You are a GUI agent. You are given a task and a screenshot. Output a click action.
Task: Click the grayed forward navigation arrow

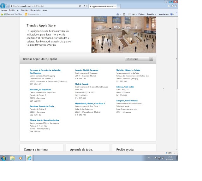8,6
